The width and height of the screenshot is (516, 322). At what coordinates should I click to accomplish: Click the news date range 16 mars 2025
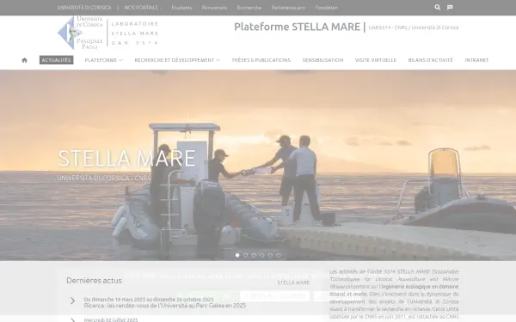149,300
